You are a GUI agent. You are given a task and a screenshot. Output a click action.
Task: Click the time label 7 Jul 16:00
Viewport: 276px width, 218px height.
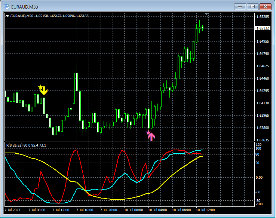tap(85, 210)
